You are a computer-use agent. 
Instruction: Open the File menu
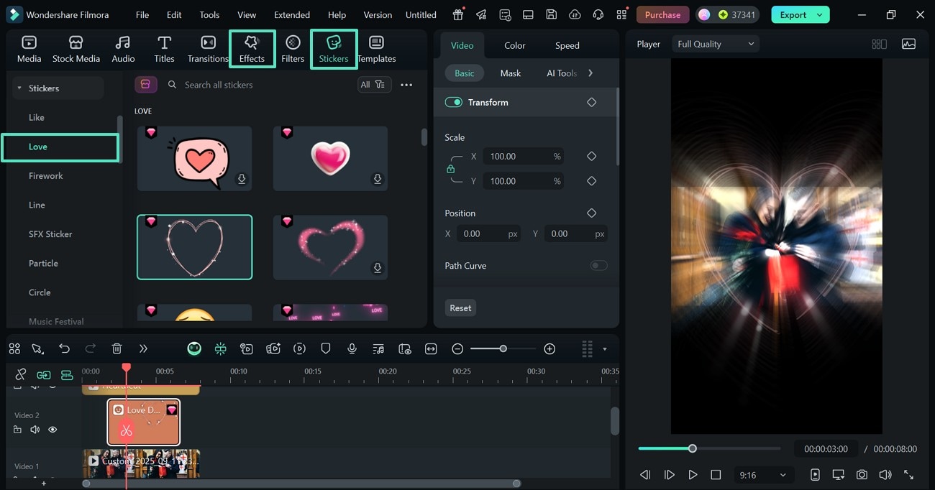142,14
